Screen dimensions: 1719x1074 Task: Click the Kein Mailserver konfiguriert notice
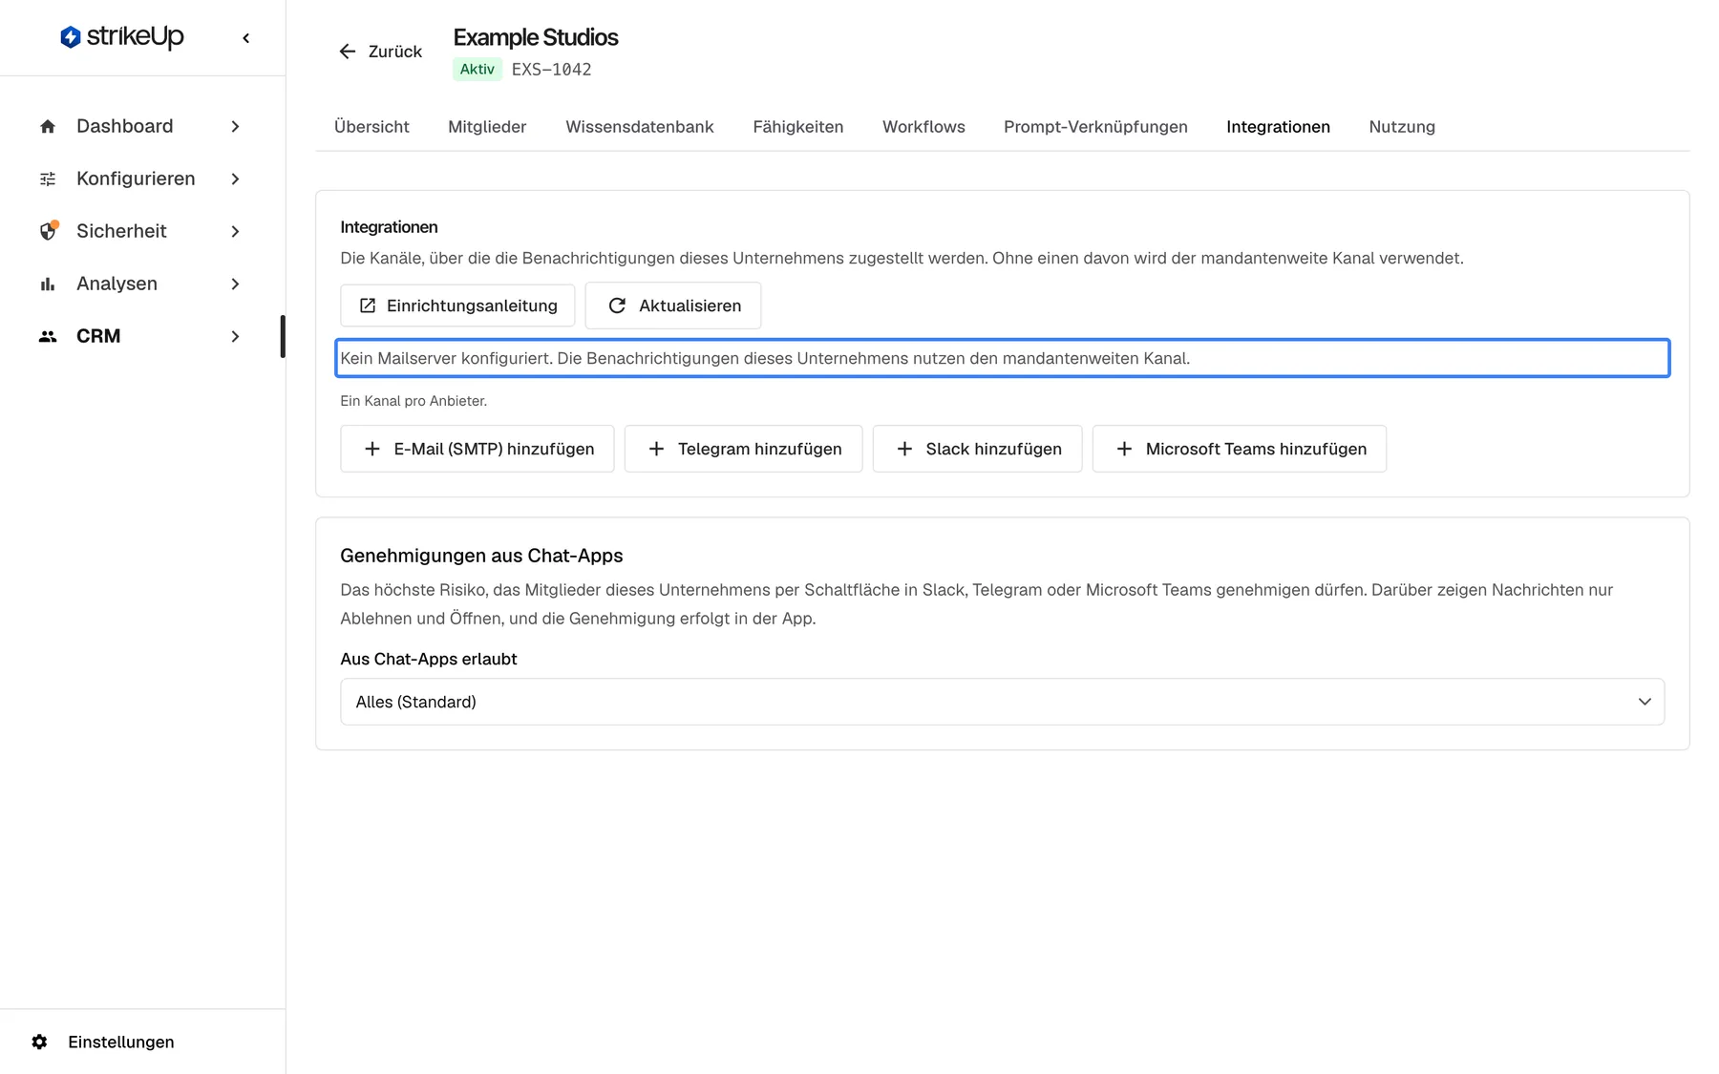click(1002, 358)
